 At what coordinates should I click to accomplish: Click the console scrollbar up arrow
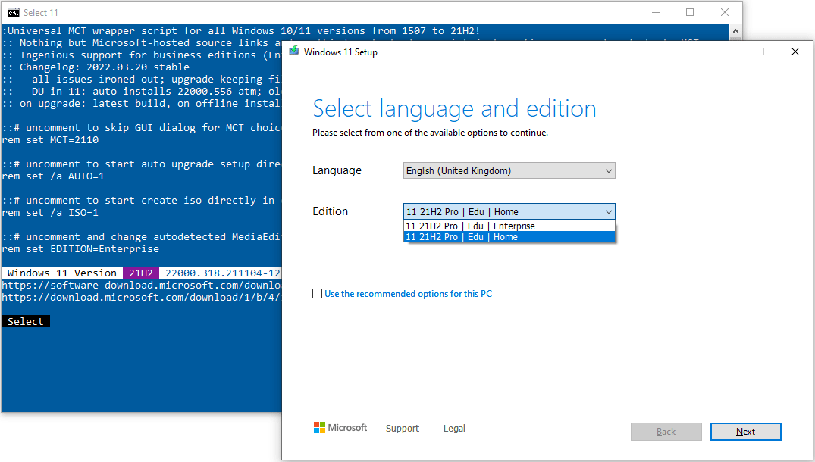(x=734, y=30)
